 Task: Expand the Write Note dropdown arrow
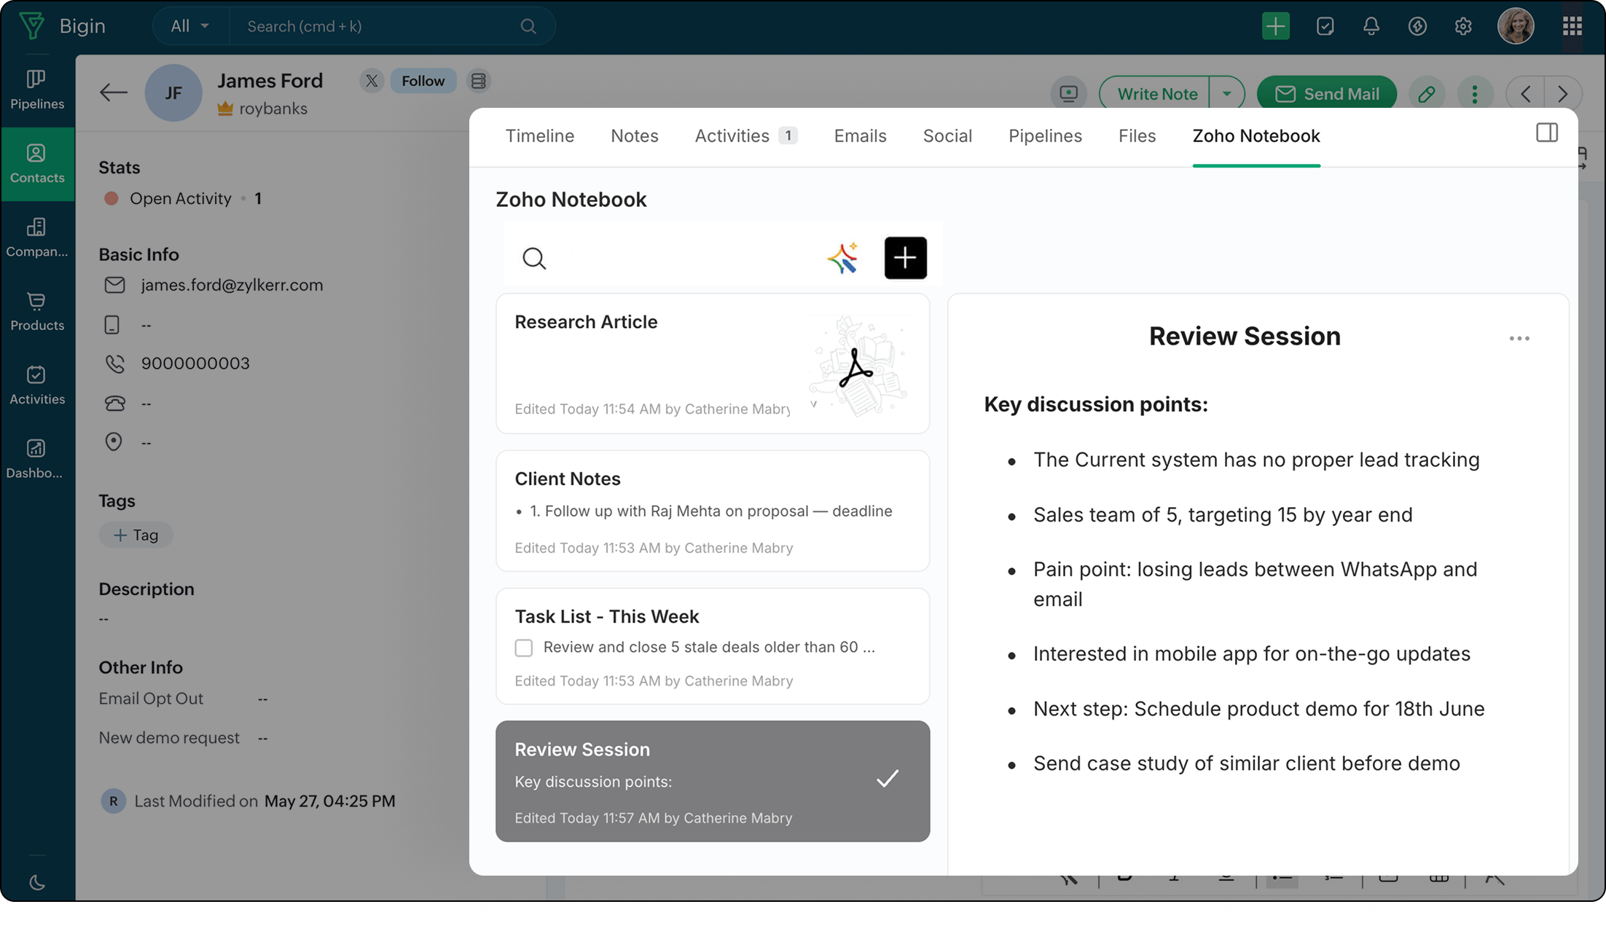coord(1227,94)
